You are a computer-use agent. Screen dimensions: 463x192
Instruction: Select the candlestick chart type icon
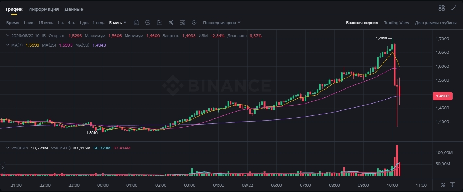[171, 22]
